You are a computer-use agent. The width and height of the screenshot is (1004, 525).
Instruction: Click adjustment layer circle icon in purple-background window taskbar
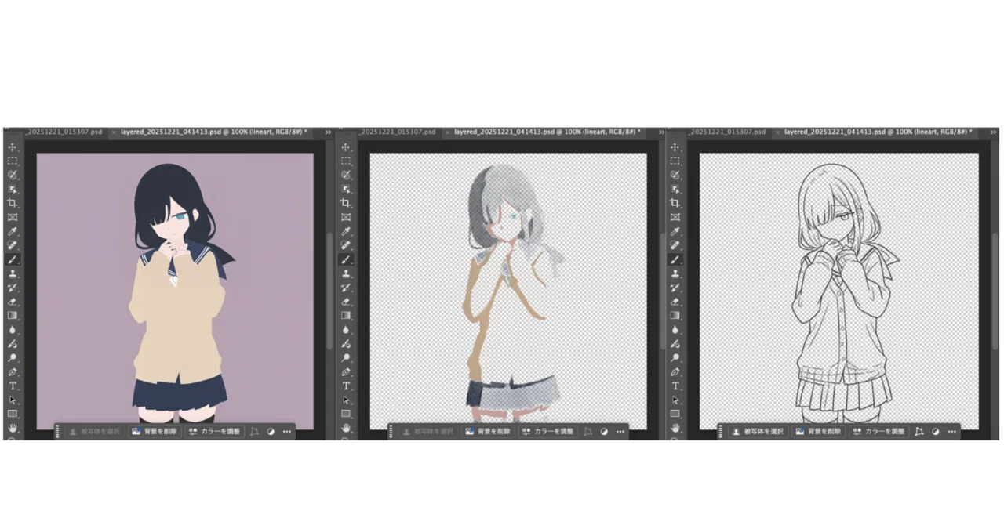pyautogui.click(x=271, y=432)
